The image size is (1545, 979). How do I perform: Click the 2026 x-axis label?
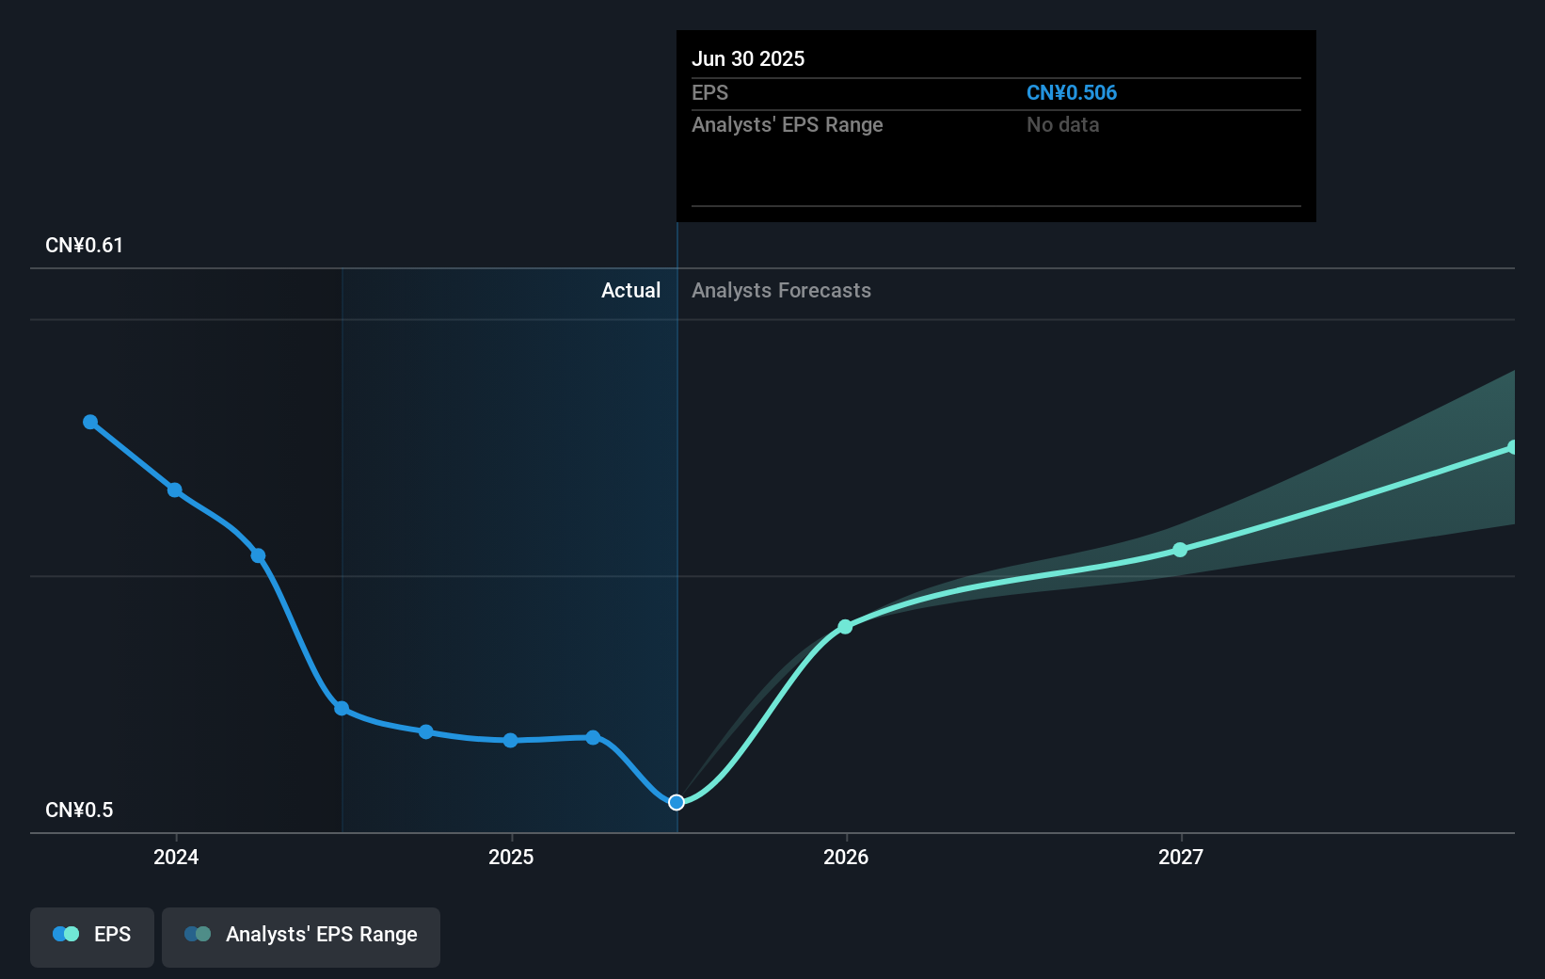pyautogui.click(x=846, y=858)
